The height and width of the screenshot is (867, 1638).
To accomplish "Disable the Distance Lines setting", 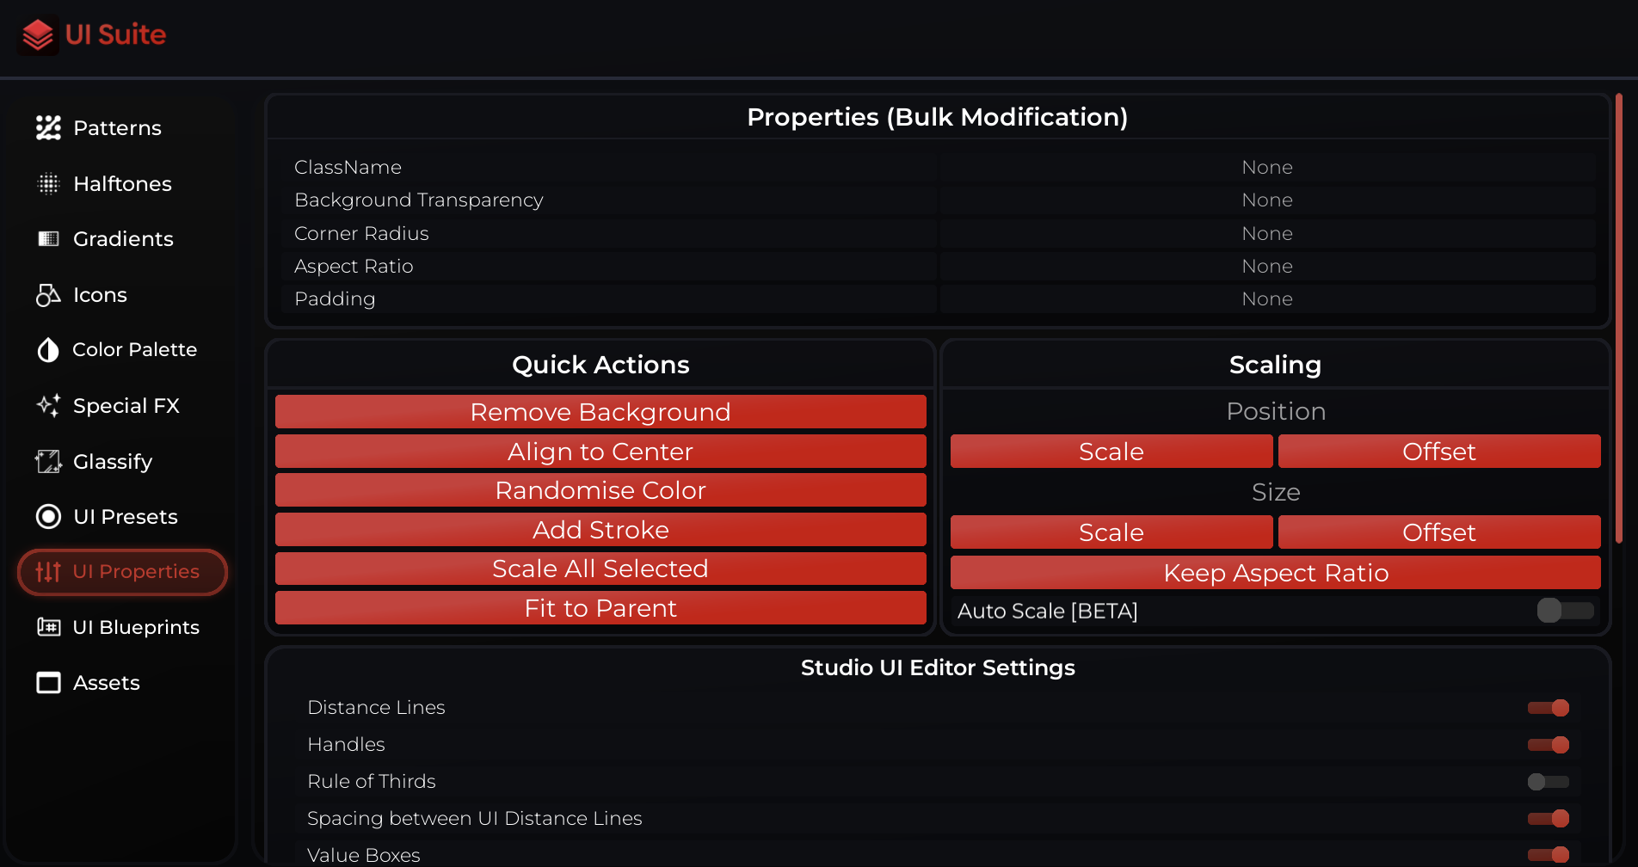I will pyautogui.click(x=1548, y=707).
